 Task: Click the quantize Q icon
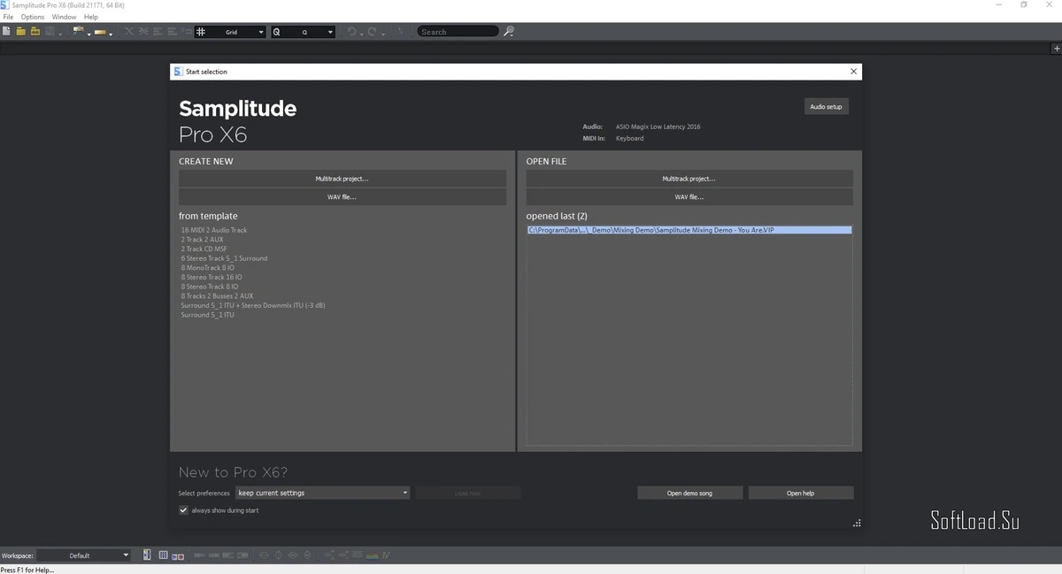pyautogui.click(x=276, y=32)
